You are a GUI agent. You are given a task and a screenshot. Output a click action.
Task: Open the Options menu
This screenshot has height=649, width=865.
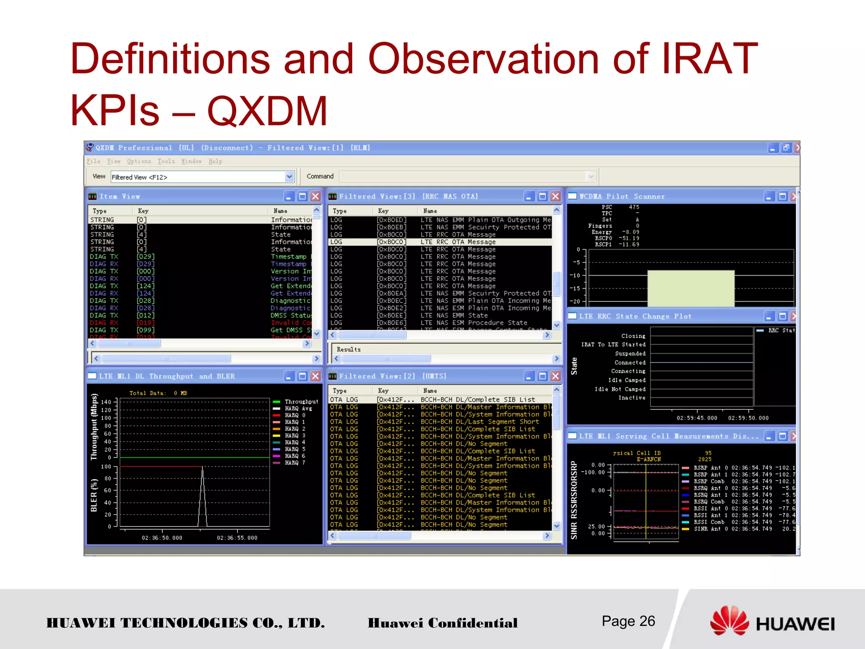point(139,161)
